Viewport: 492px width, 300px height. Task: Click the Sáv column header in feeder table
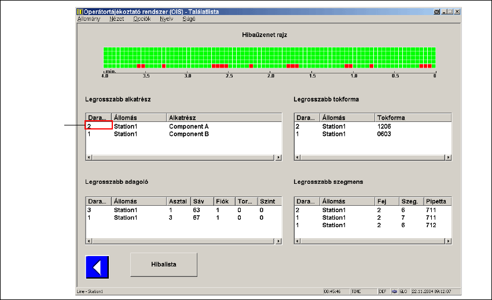tap(201, 202)
